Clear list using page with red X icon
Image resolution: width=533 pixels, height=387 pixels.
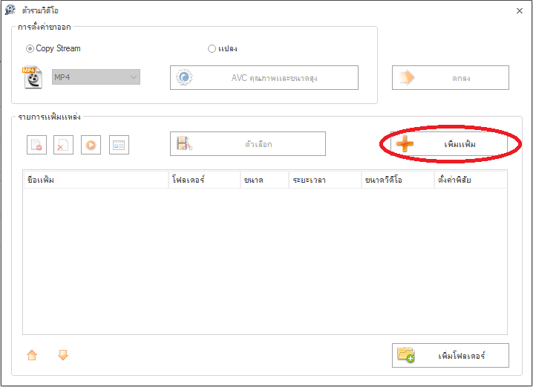pyautogui.click(x=64, y=145)
